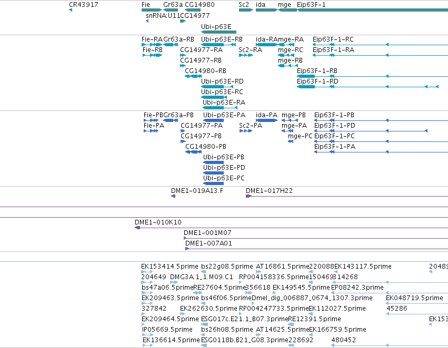
Task: Click the Sc2-PA protein label
Action: coord(251,126)
